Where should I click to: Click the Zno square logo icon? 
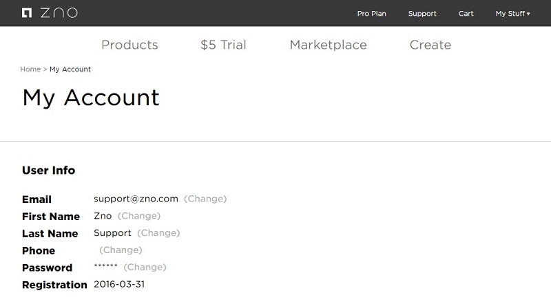pyautogui.click(x=27, y=13)
